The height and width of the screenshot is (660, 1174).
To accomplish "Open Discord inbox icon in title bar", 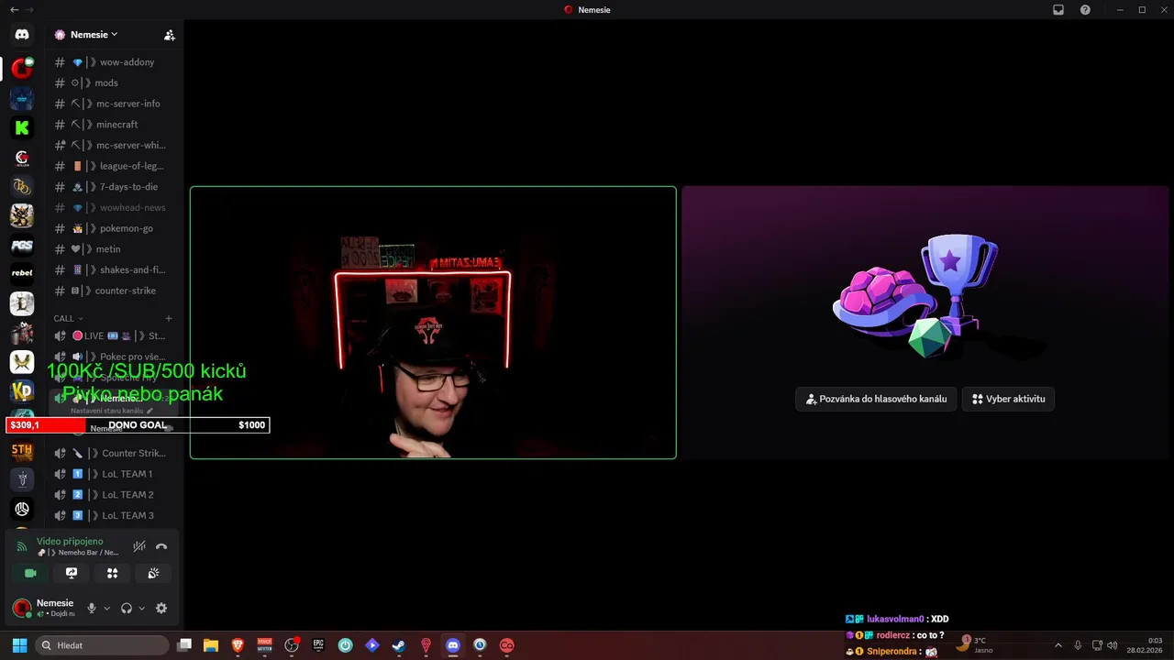I will click(x=1058, y=10).
